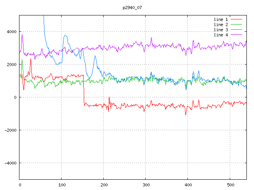
Task: Click the purple legend sample for line 4
Action: point(237,35)
